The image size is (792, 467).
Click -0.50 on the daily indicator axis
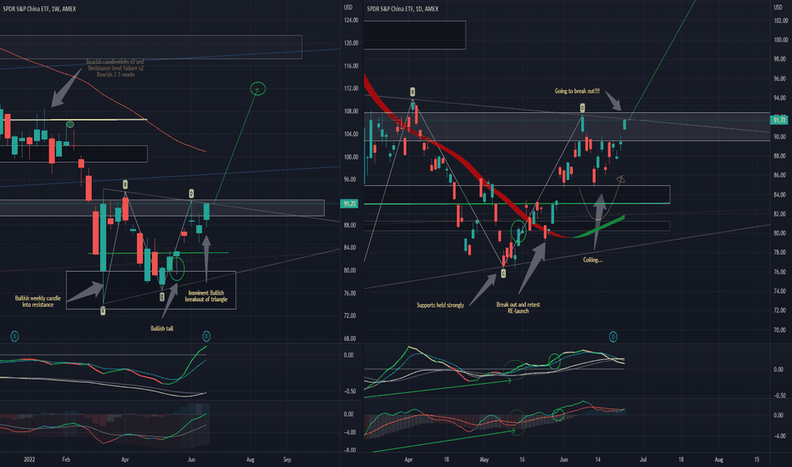click(779, 396)
